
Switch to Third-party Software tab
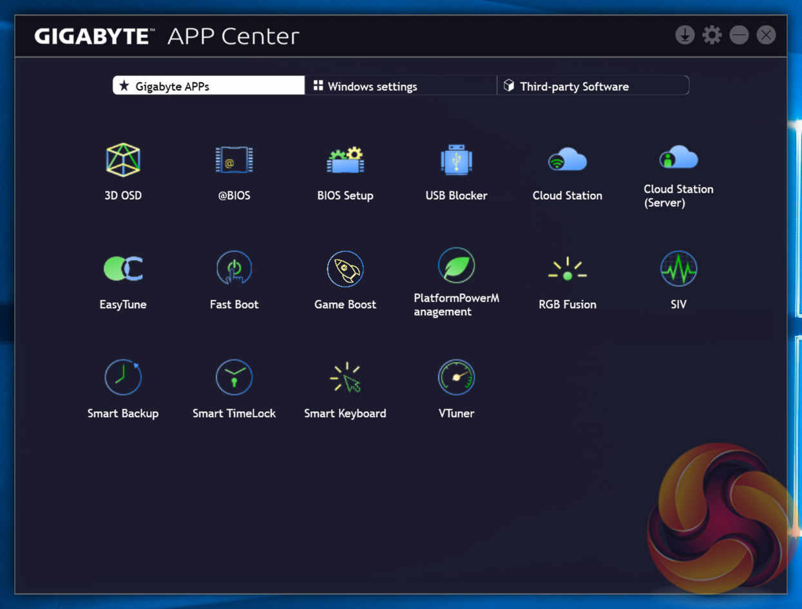[593, 86]
